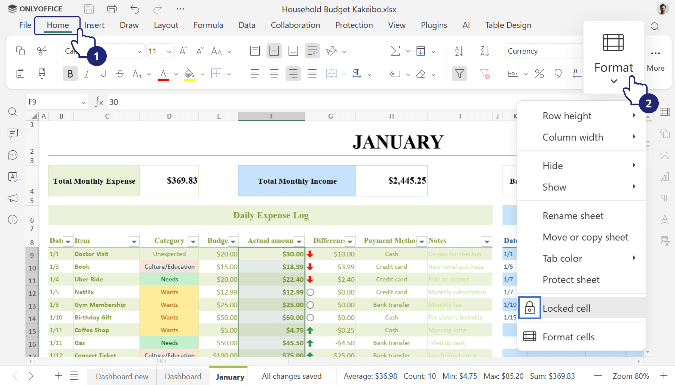Click the sort ascending A-Z icon
The image size is (675, 385).
459,51
